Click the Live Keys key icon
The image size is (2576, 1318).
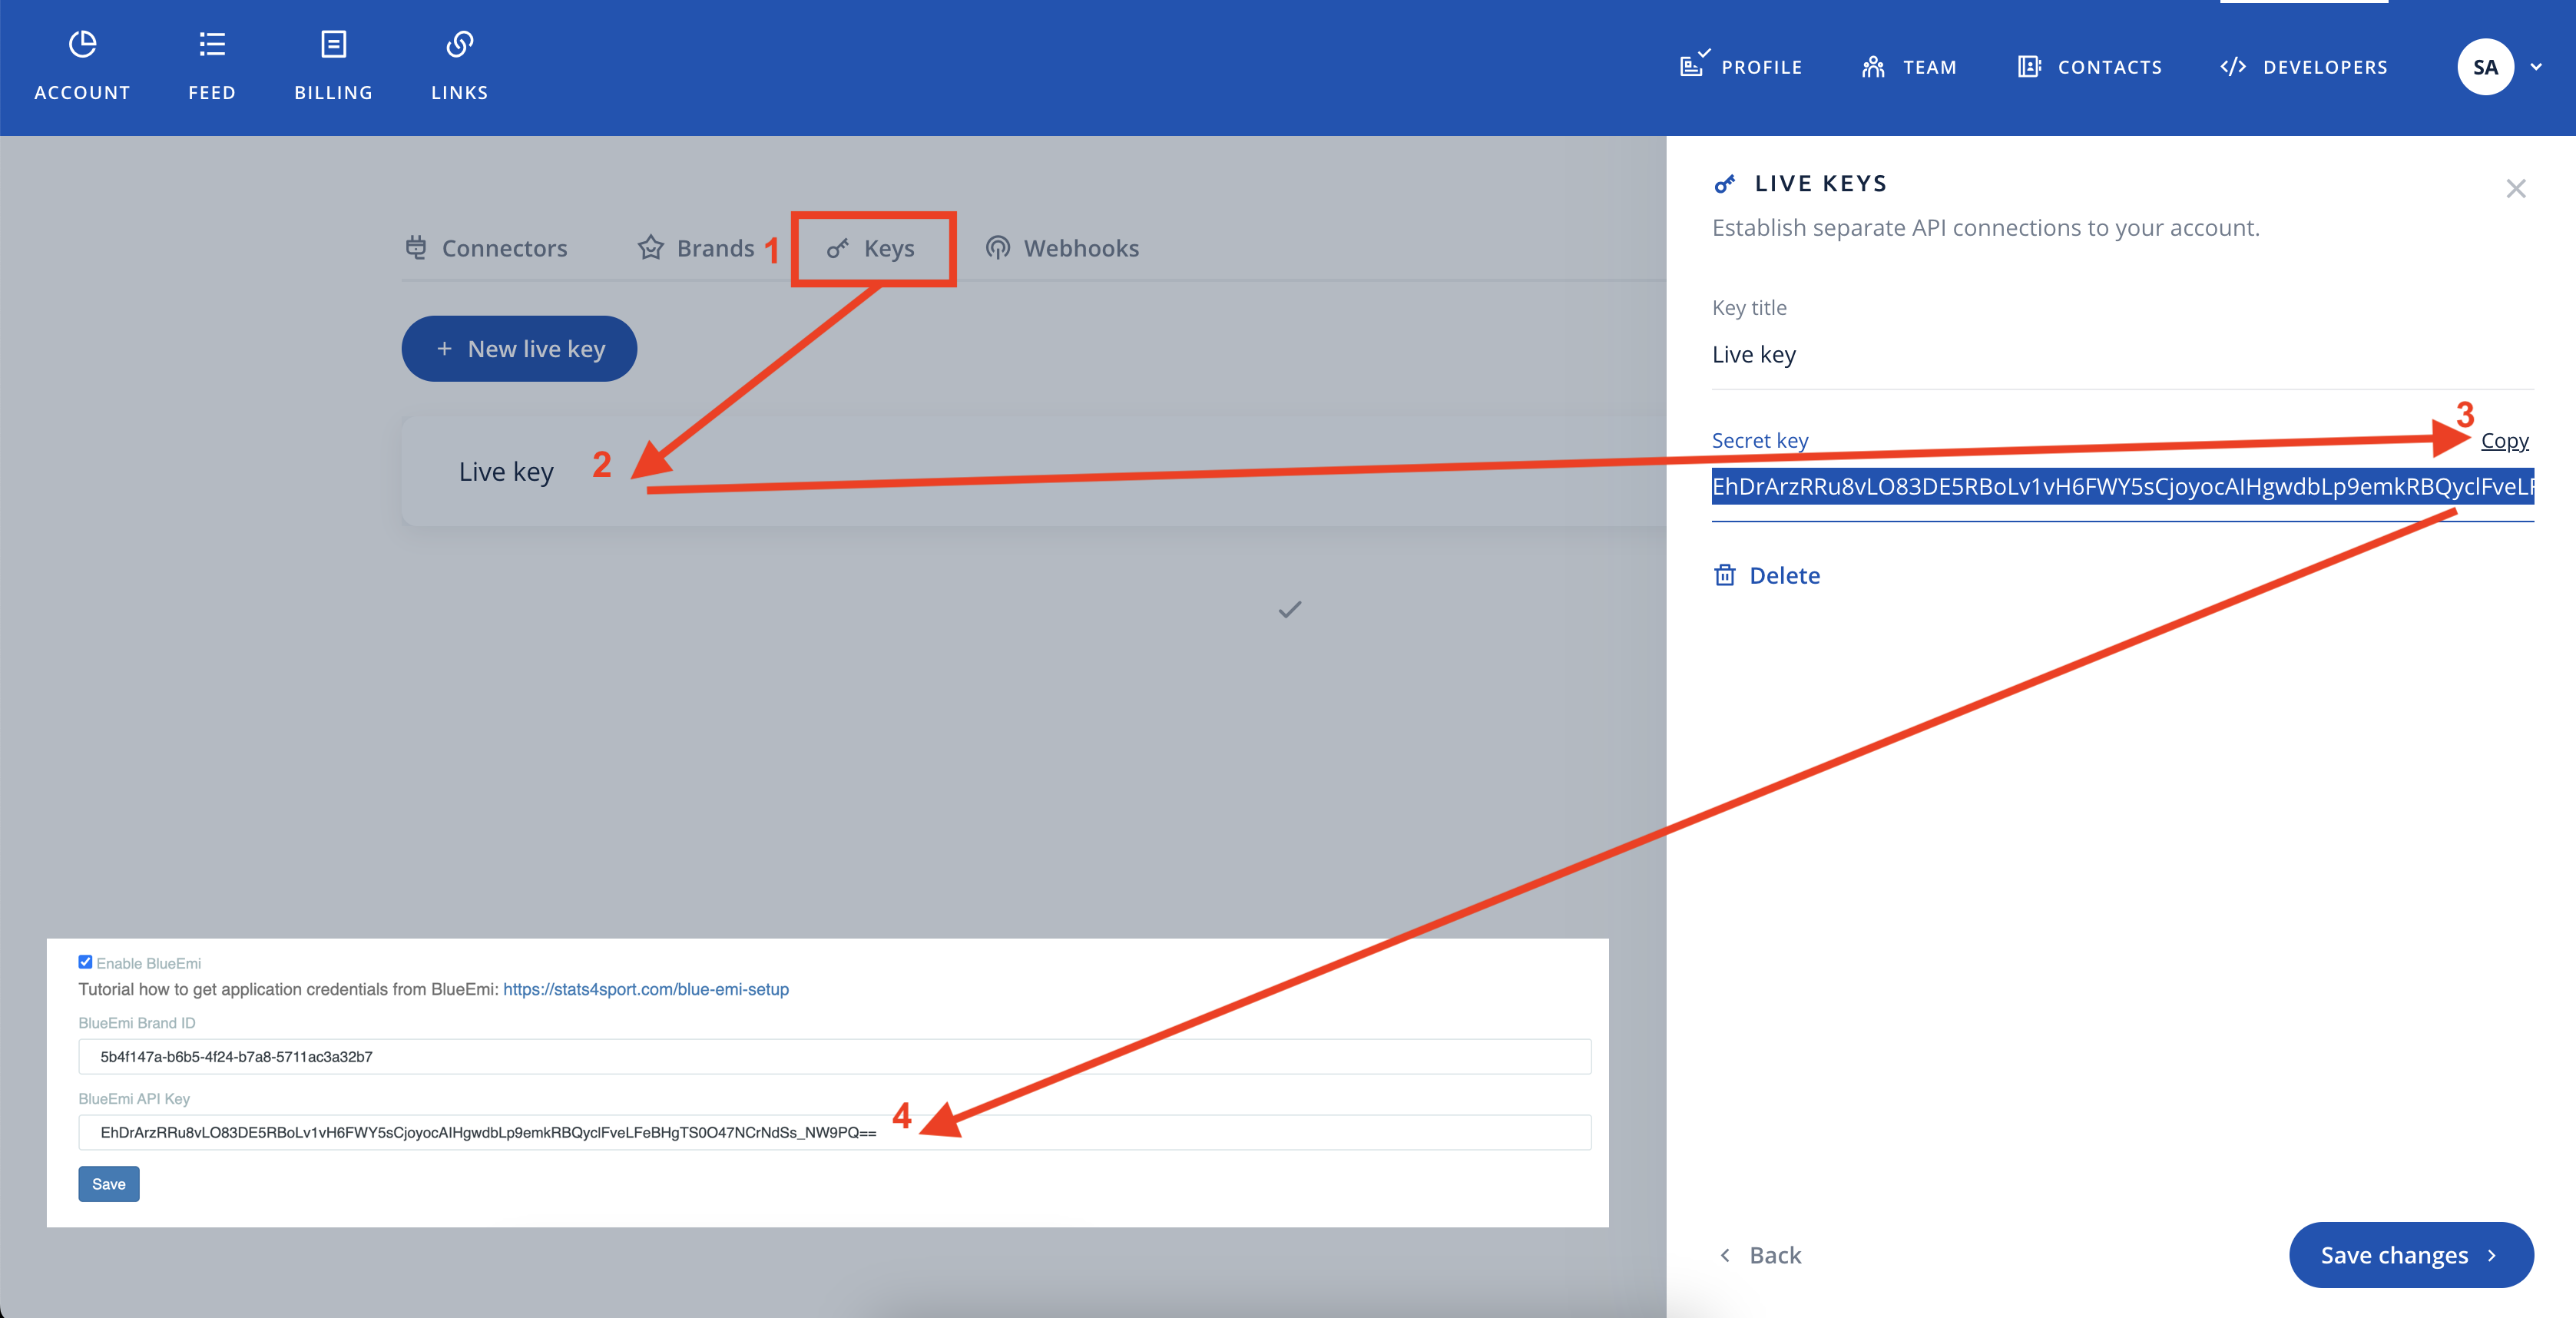(x=1725, y=184)
